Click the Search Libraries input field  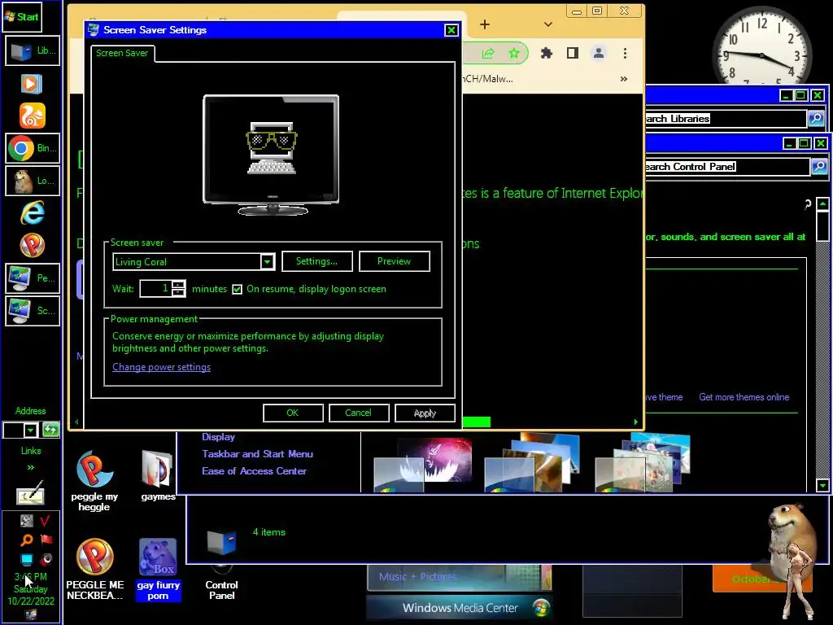726,118
